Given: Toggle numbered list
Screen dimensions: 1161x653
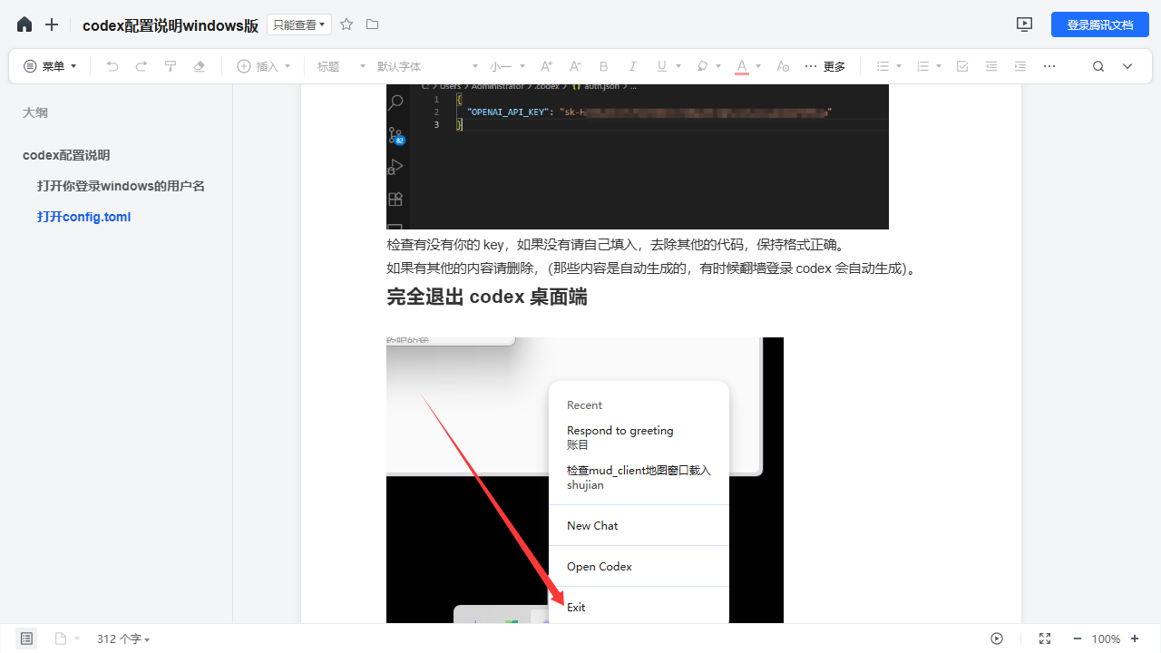Looking at the screenshot, I should pyautogui.click(x=922, y=66).
